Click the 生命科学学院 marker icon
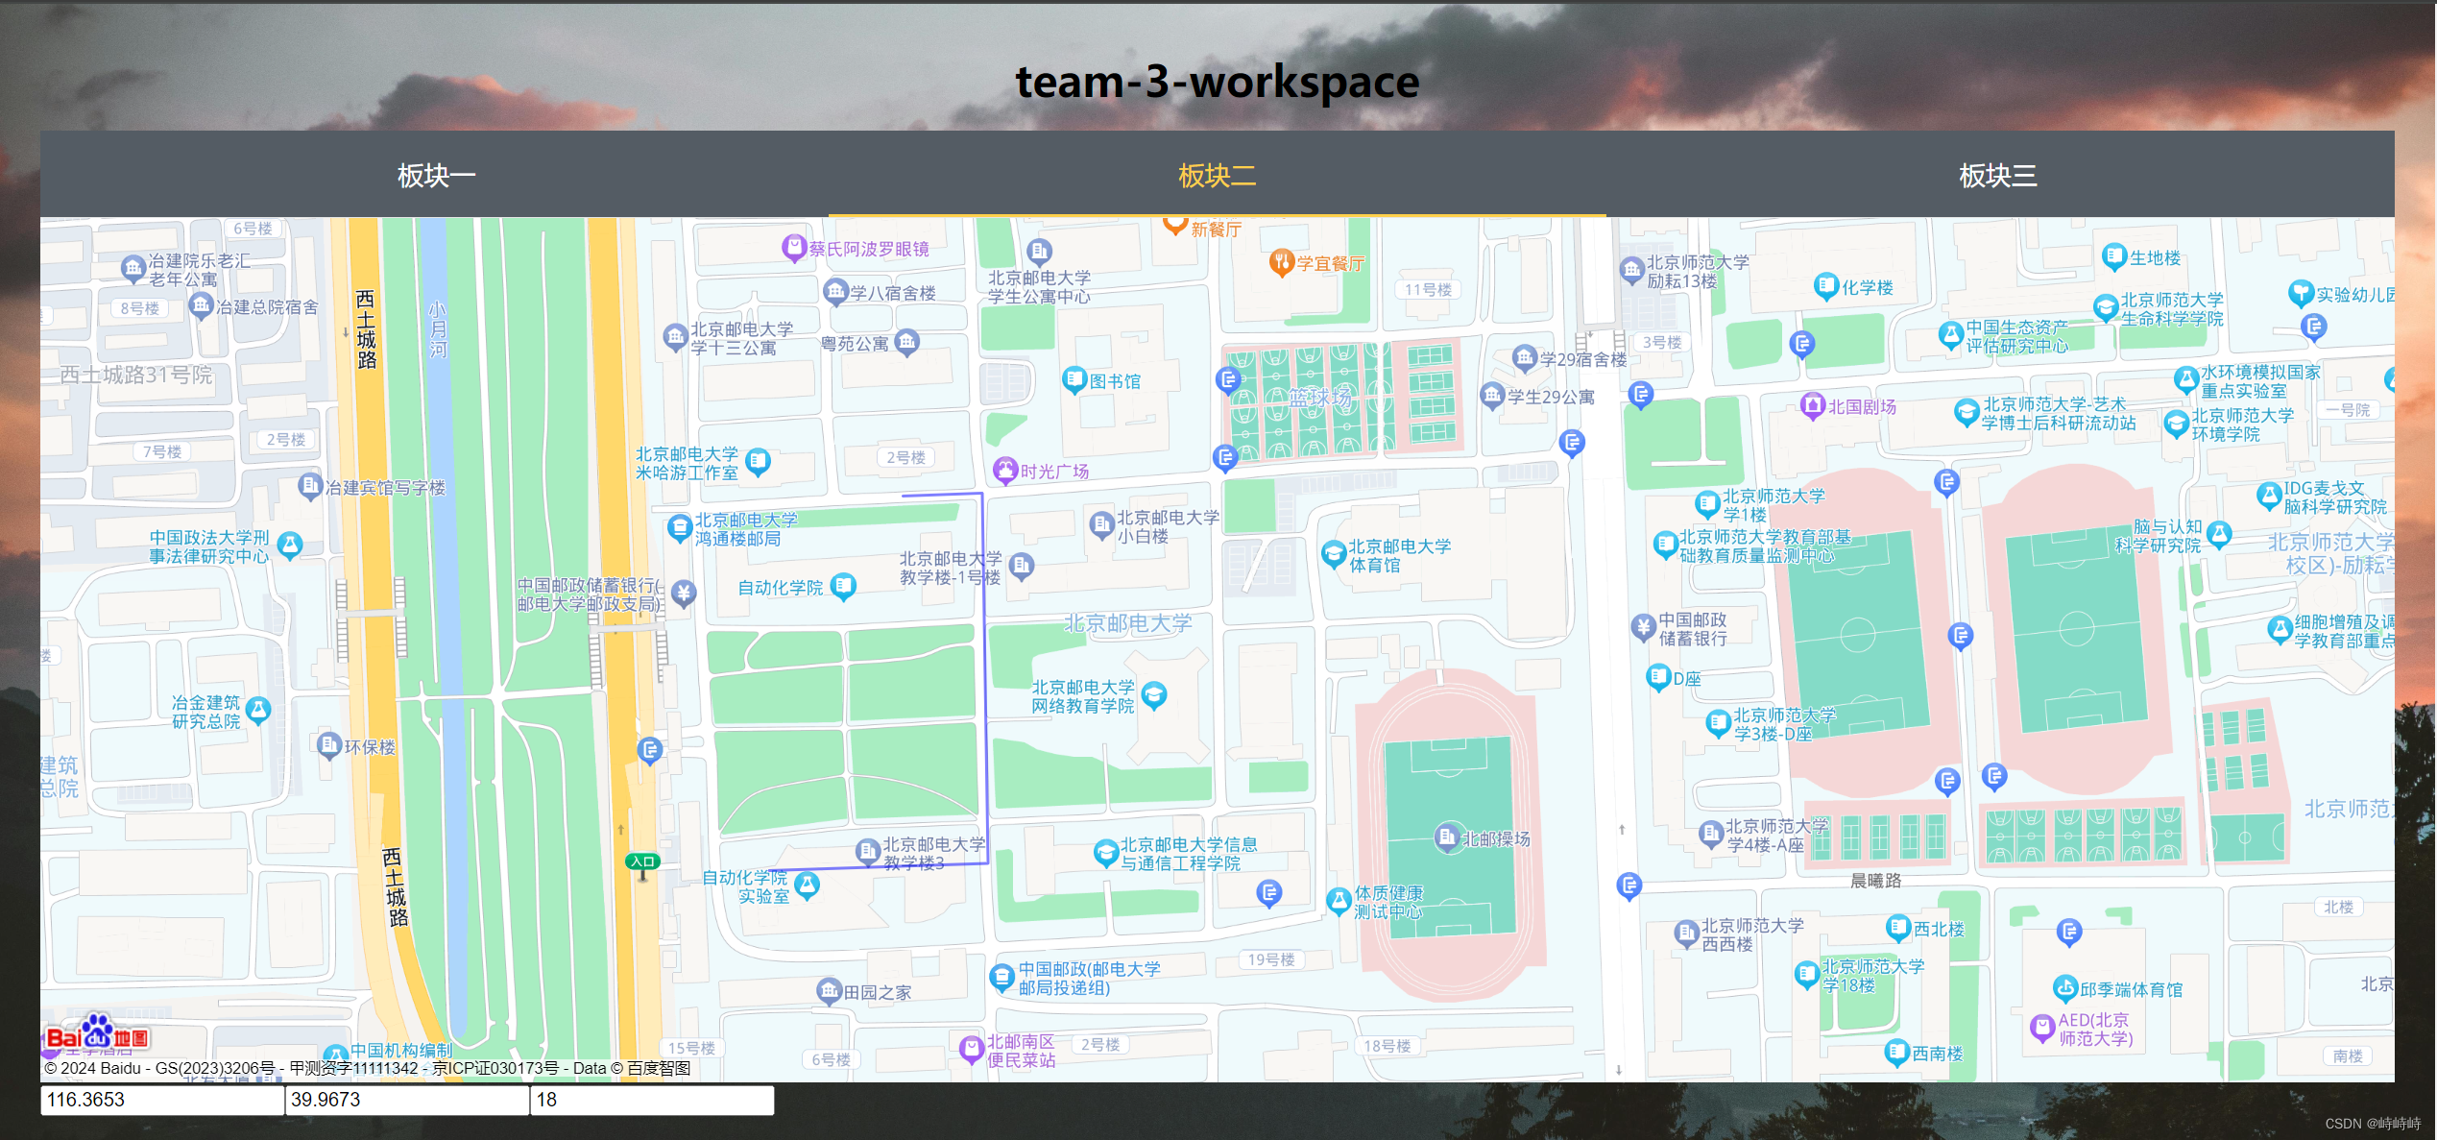The width and height of the screenshot is (2437, 1140). click(2106, 308)
